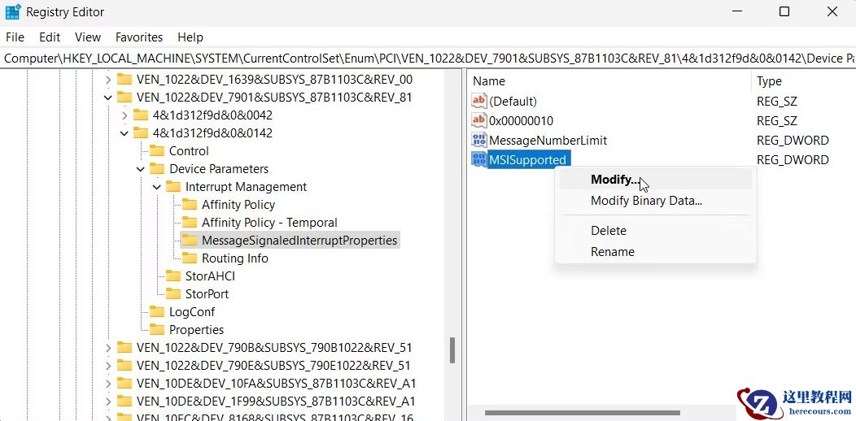
Task: Select the StorAHCI tree key
Action: [x=210, y=276]
